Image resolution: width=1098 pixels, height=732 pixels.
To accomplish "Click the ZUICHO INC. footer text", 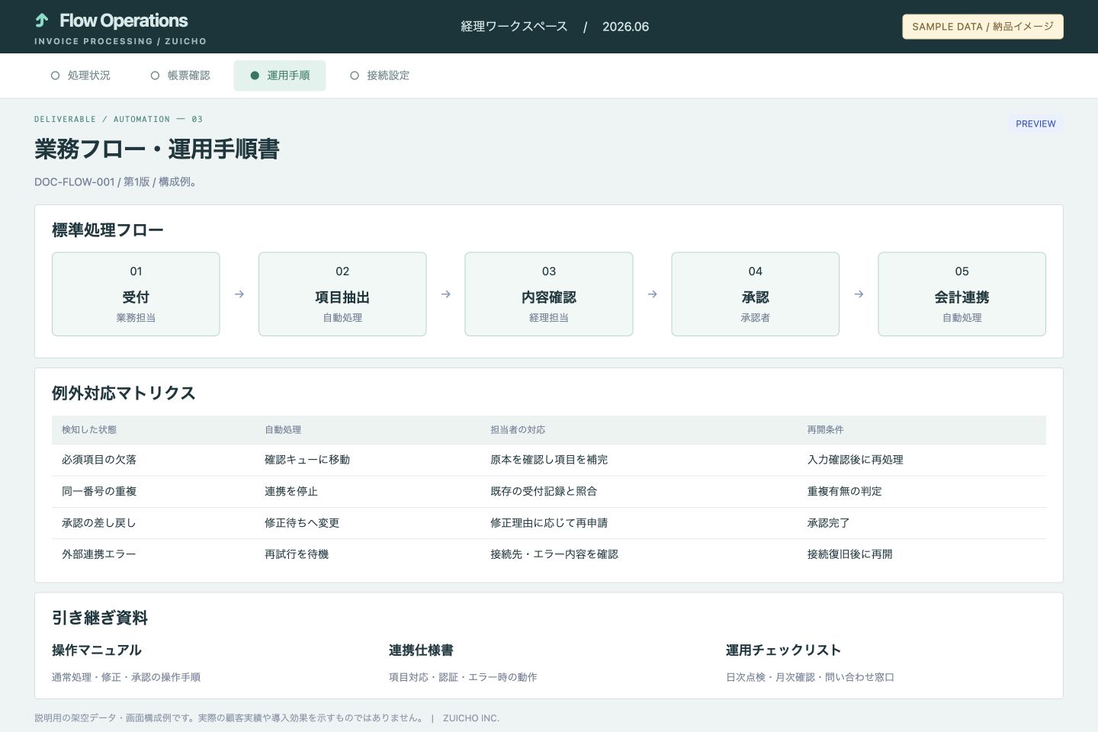I will click(471, 718).
